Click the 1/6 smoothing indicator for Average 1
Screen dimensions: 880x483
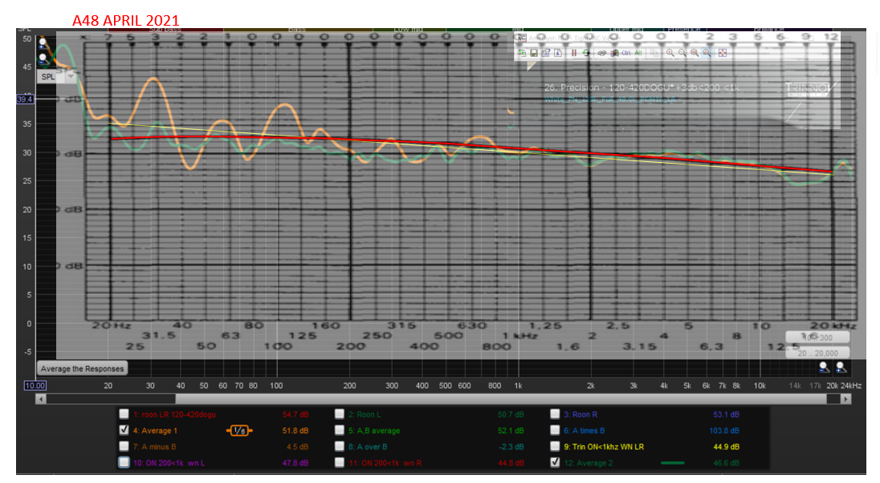click(x=239, y=430)
